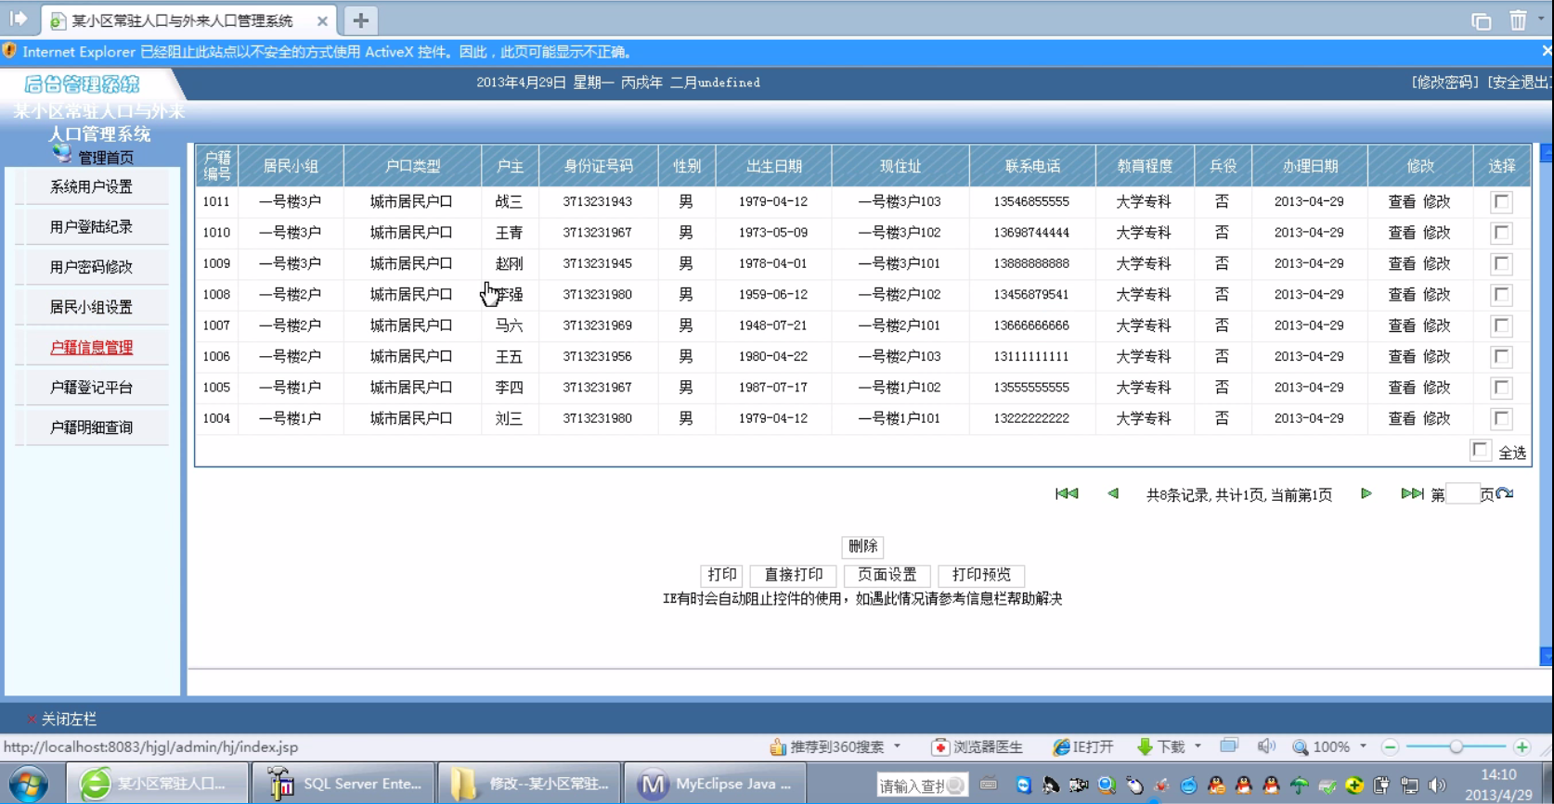Select checkbox for record 1009
Viewport: 1554px width, 804px height.
(1501, 264)
